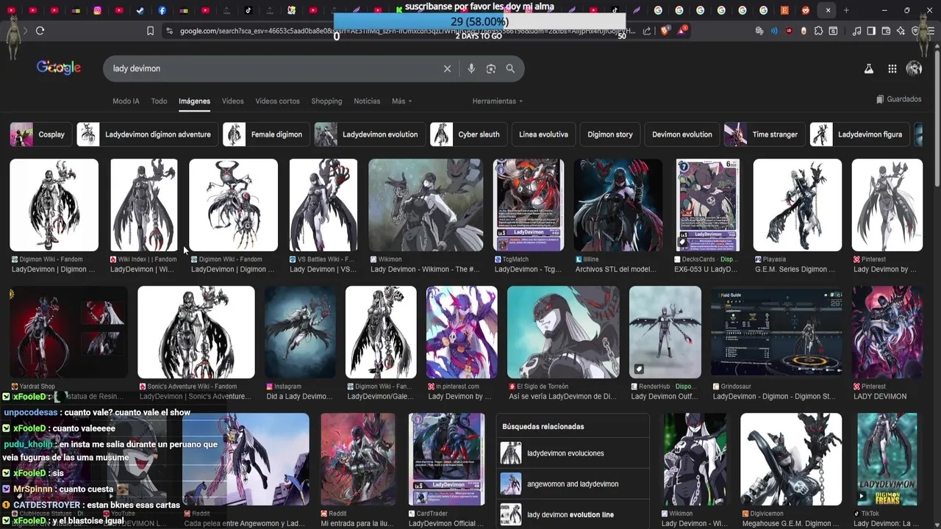Select the Cosplay filter chip
The height and width of the screenshot is (529, 941).
[x=40, y=134]
